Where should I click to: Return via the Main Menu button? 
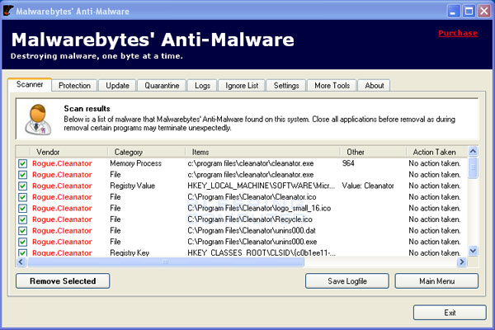click(436, 281)
